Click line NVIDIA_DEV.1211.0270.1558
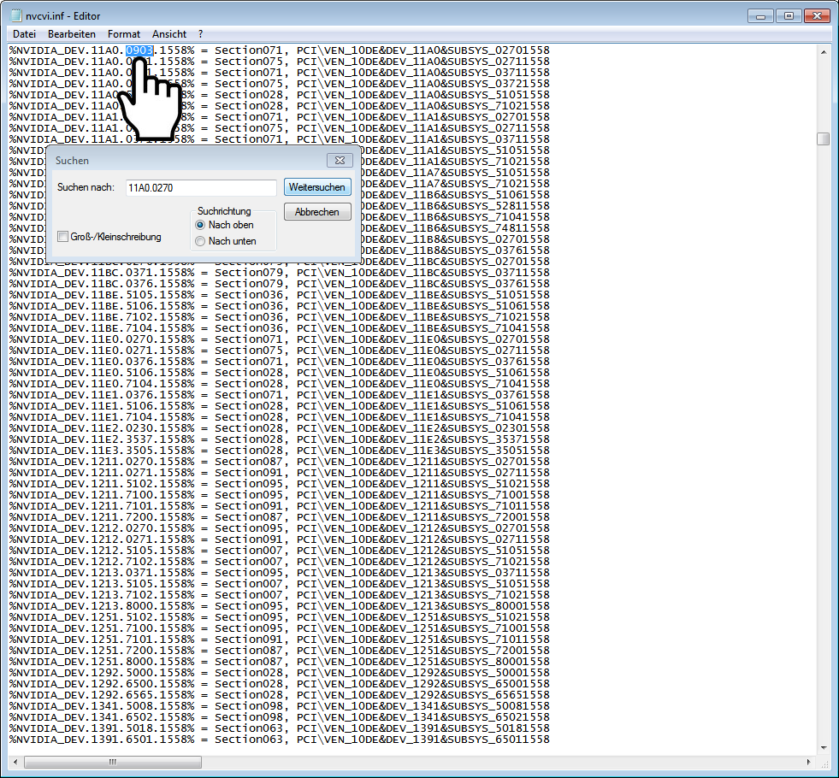 (x=280, y=462)
